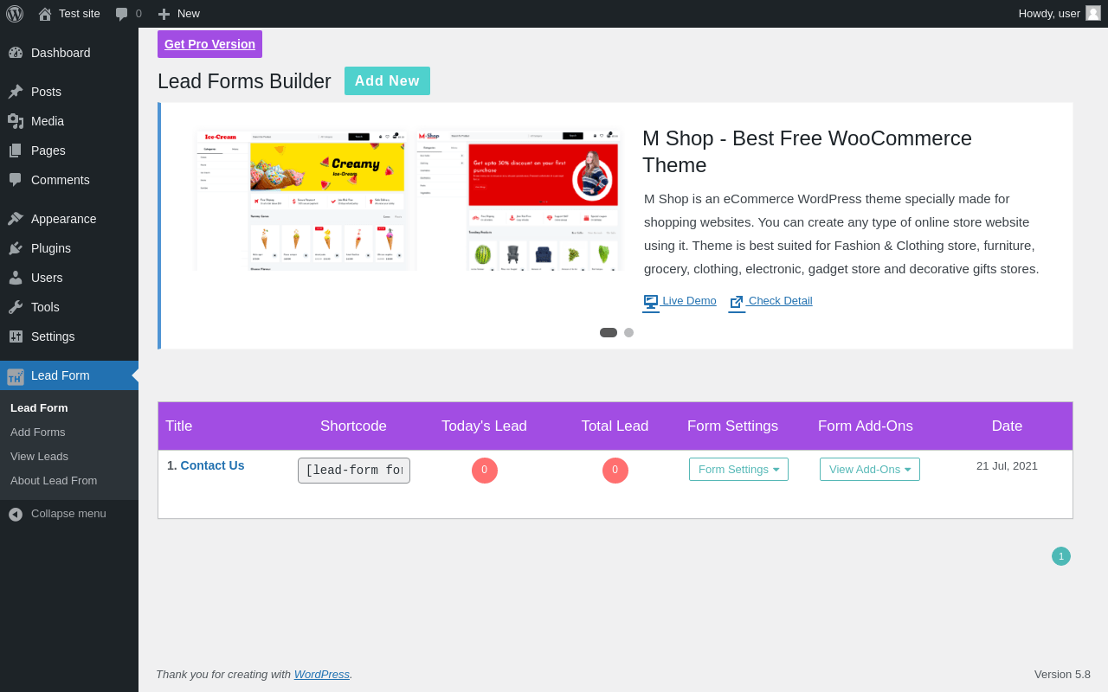Go to the Posts menu
This screenshot has height=692, width=1108.
pos(69,92)
